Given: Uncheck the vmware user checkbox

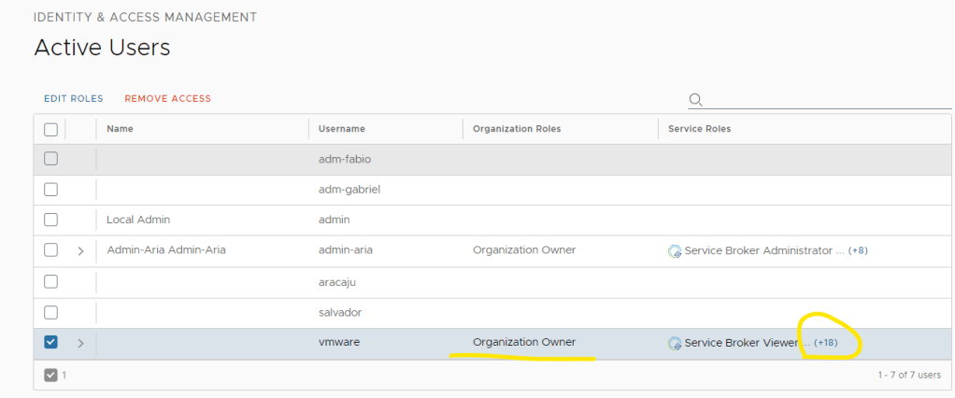Looking at the screenshot, I should click(50, 343).
